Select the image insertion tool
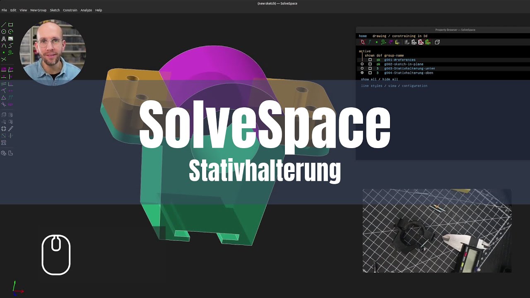The width and height of the screenshot is (530, 298). click(x=11, y=38)
